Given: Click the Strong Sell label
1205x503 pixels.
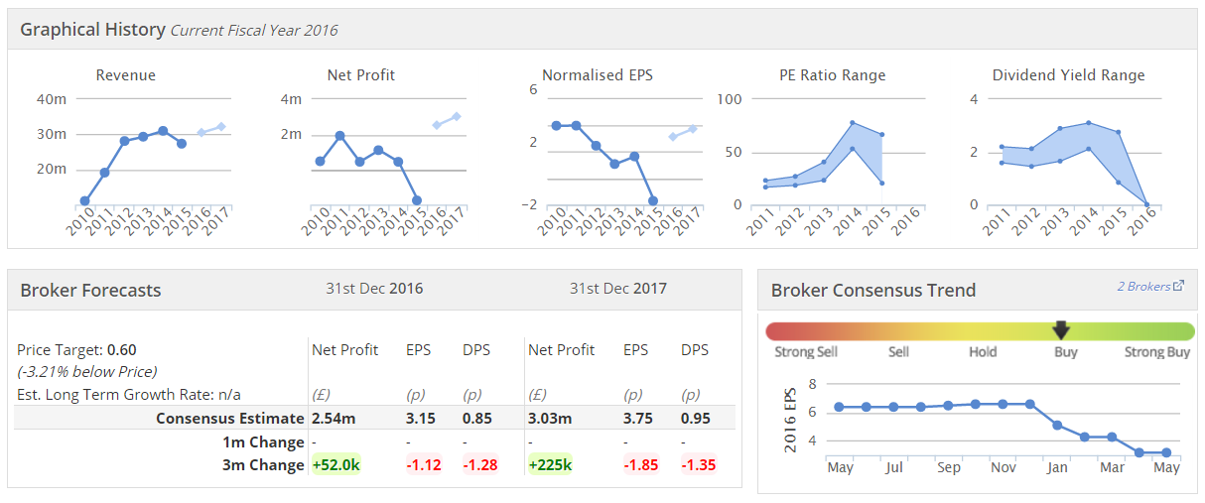Looking at the screenshot, I should click(x=806, y=352).
